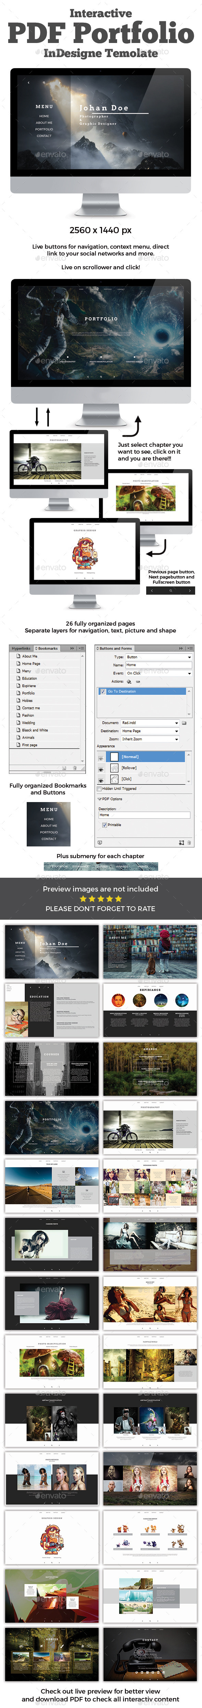This screenshot has width=202, height=1708.
Task: Click the plus icon beside Actions
Action: 129,681
